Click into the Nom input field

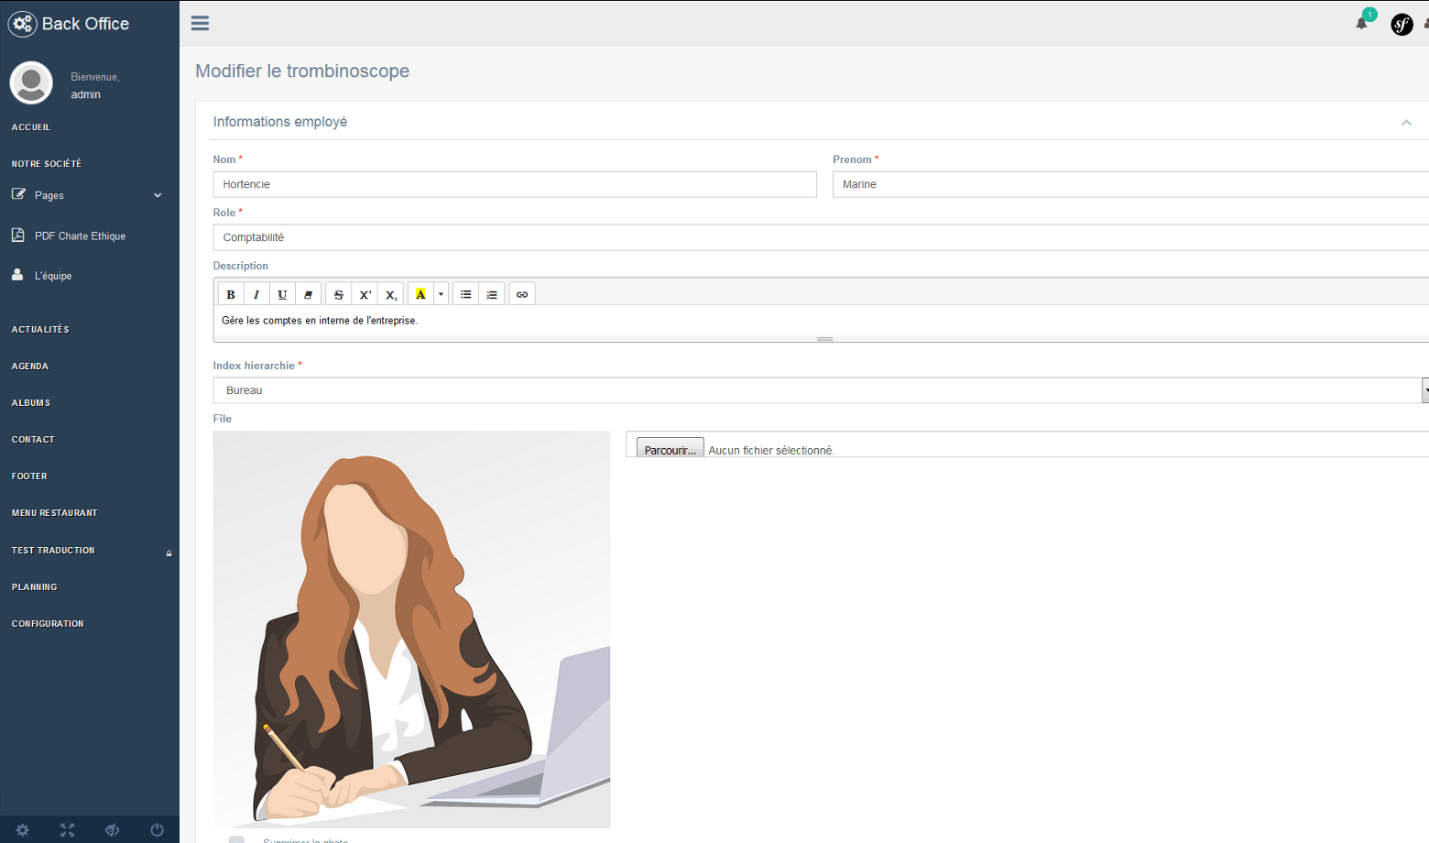coord(514,184)
